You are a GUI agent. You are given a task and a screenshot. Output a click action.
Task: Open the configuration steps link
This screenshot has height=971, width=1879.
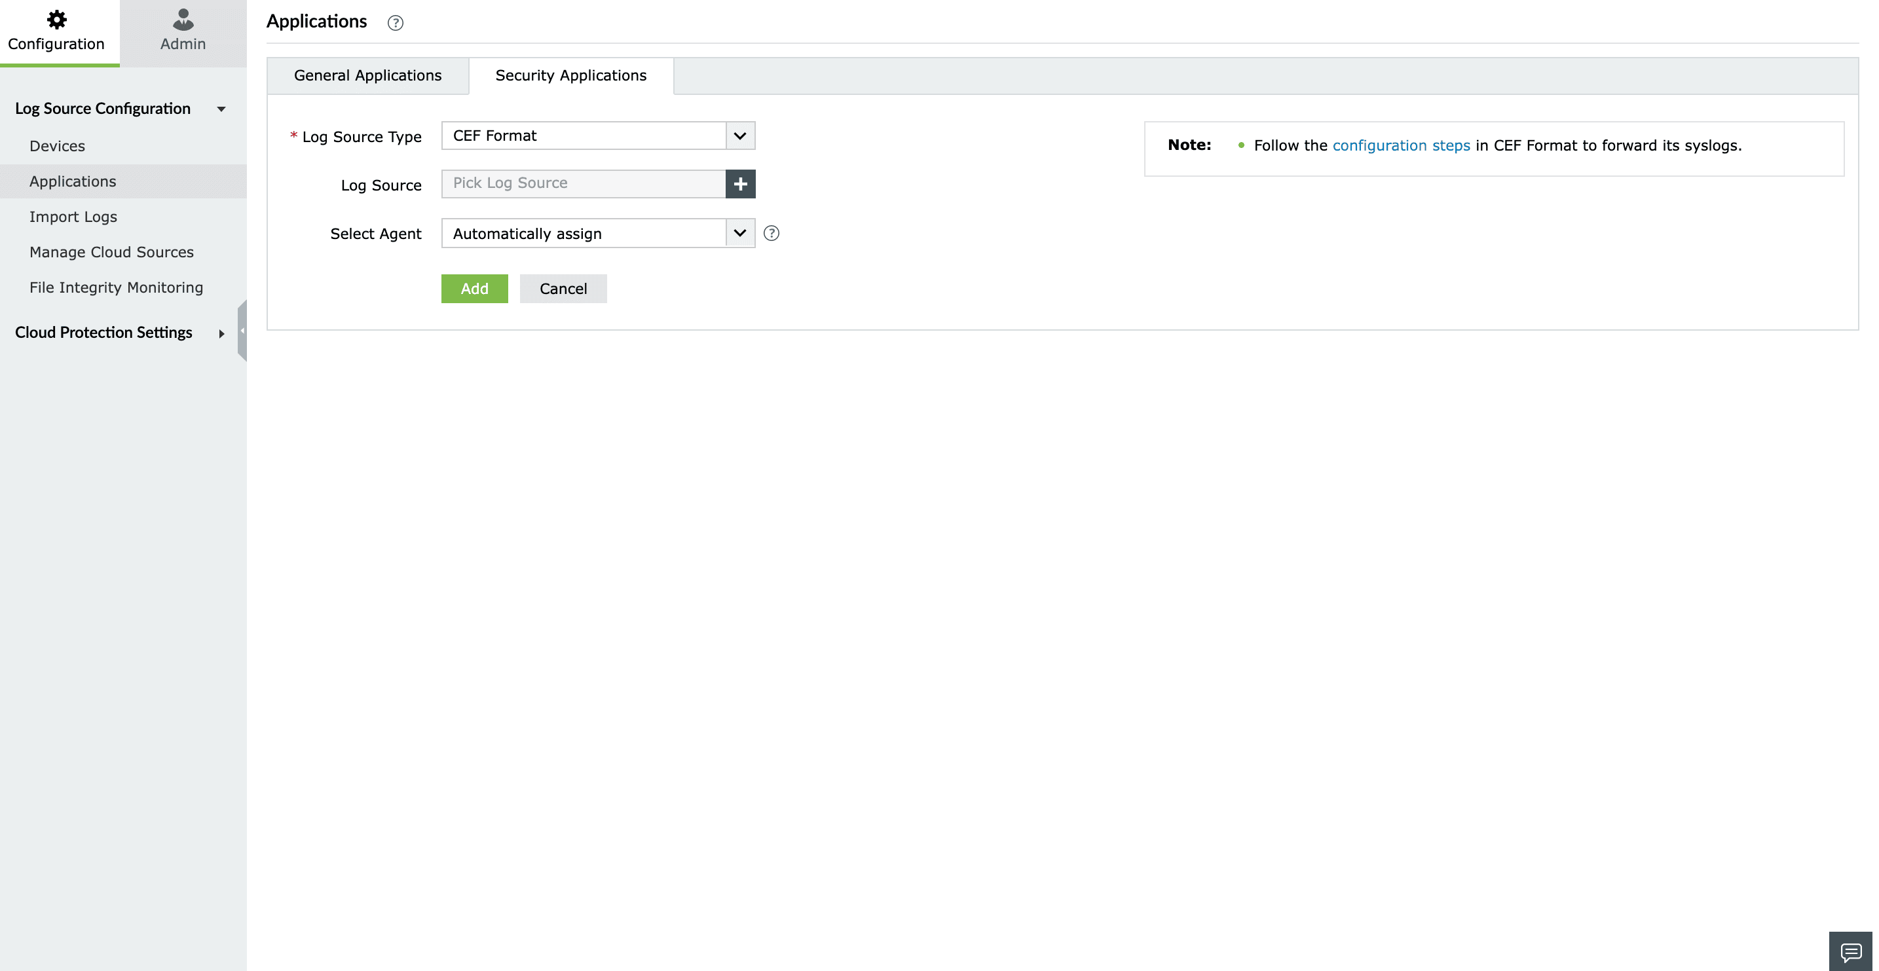click(1400, 145)
